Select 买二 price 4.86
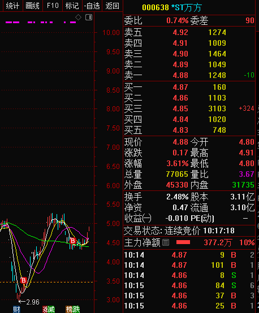Screen dimensions: 259x313 (180, 98)
